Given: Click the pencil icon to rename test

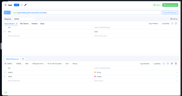Looking at the screenshot, I should (25, 5).
